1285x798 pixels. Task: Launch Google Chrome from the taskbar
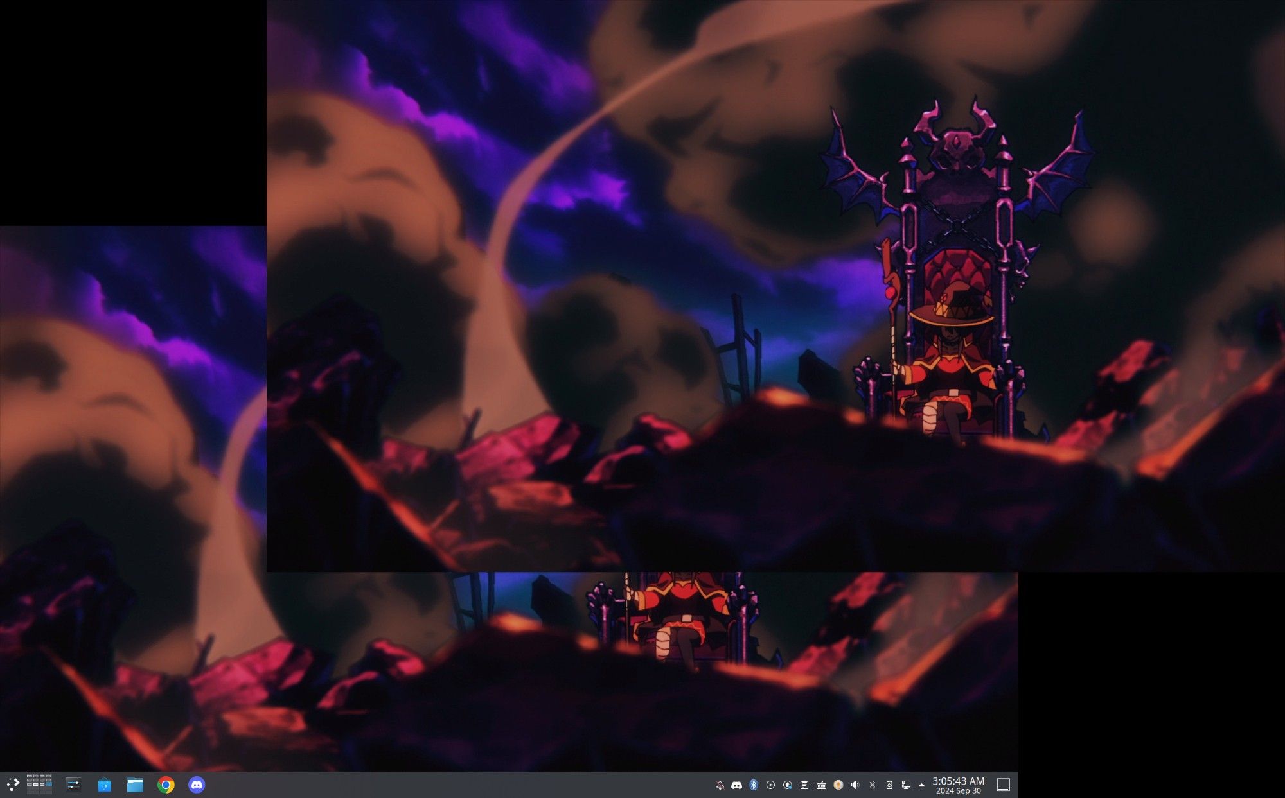point(166,785)
